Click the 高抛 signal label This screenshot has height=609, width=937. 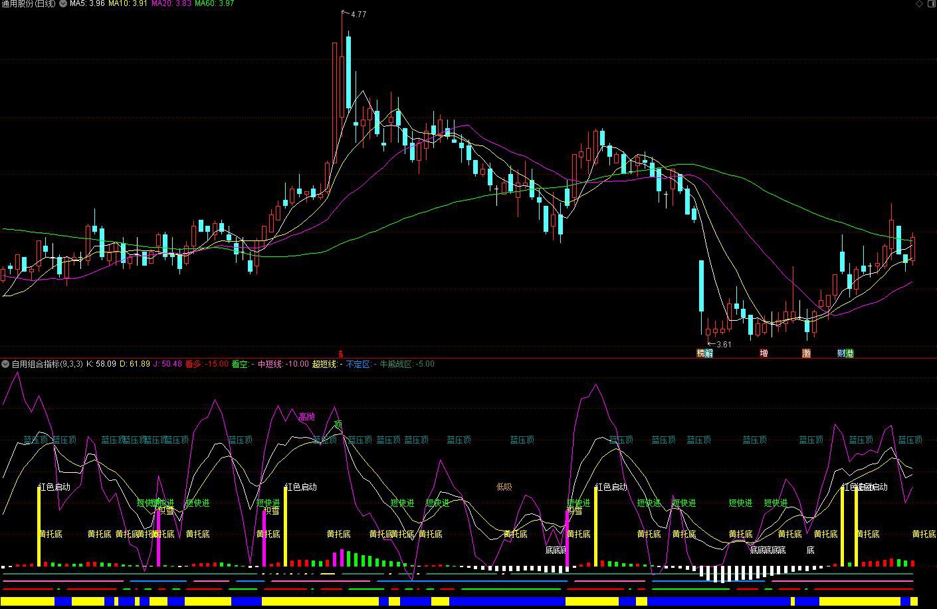(307, 416)
